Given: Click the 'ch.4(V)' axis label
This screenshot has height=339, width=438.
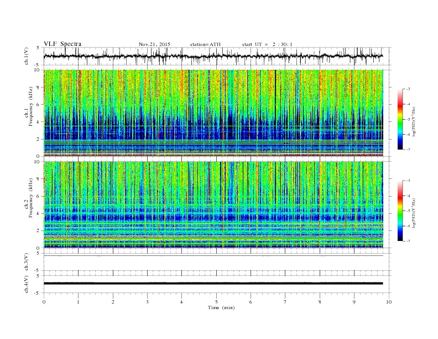Looking at the screenshot, I should 27,284.
